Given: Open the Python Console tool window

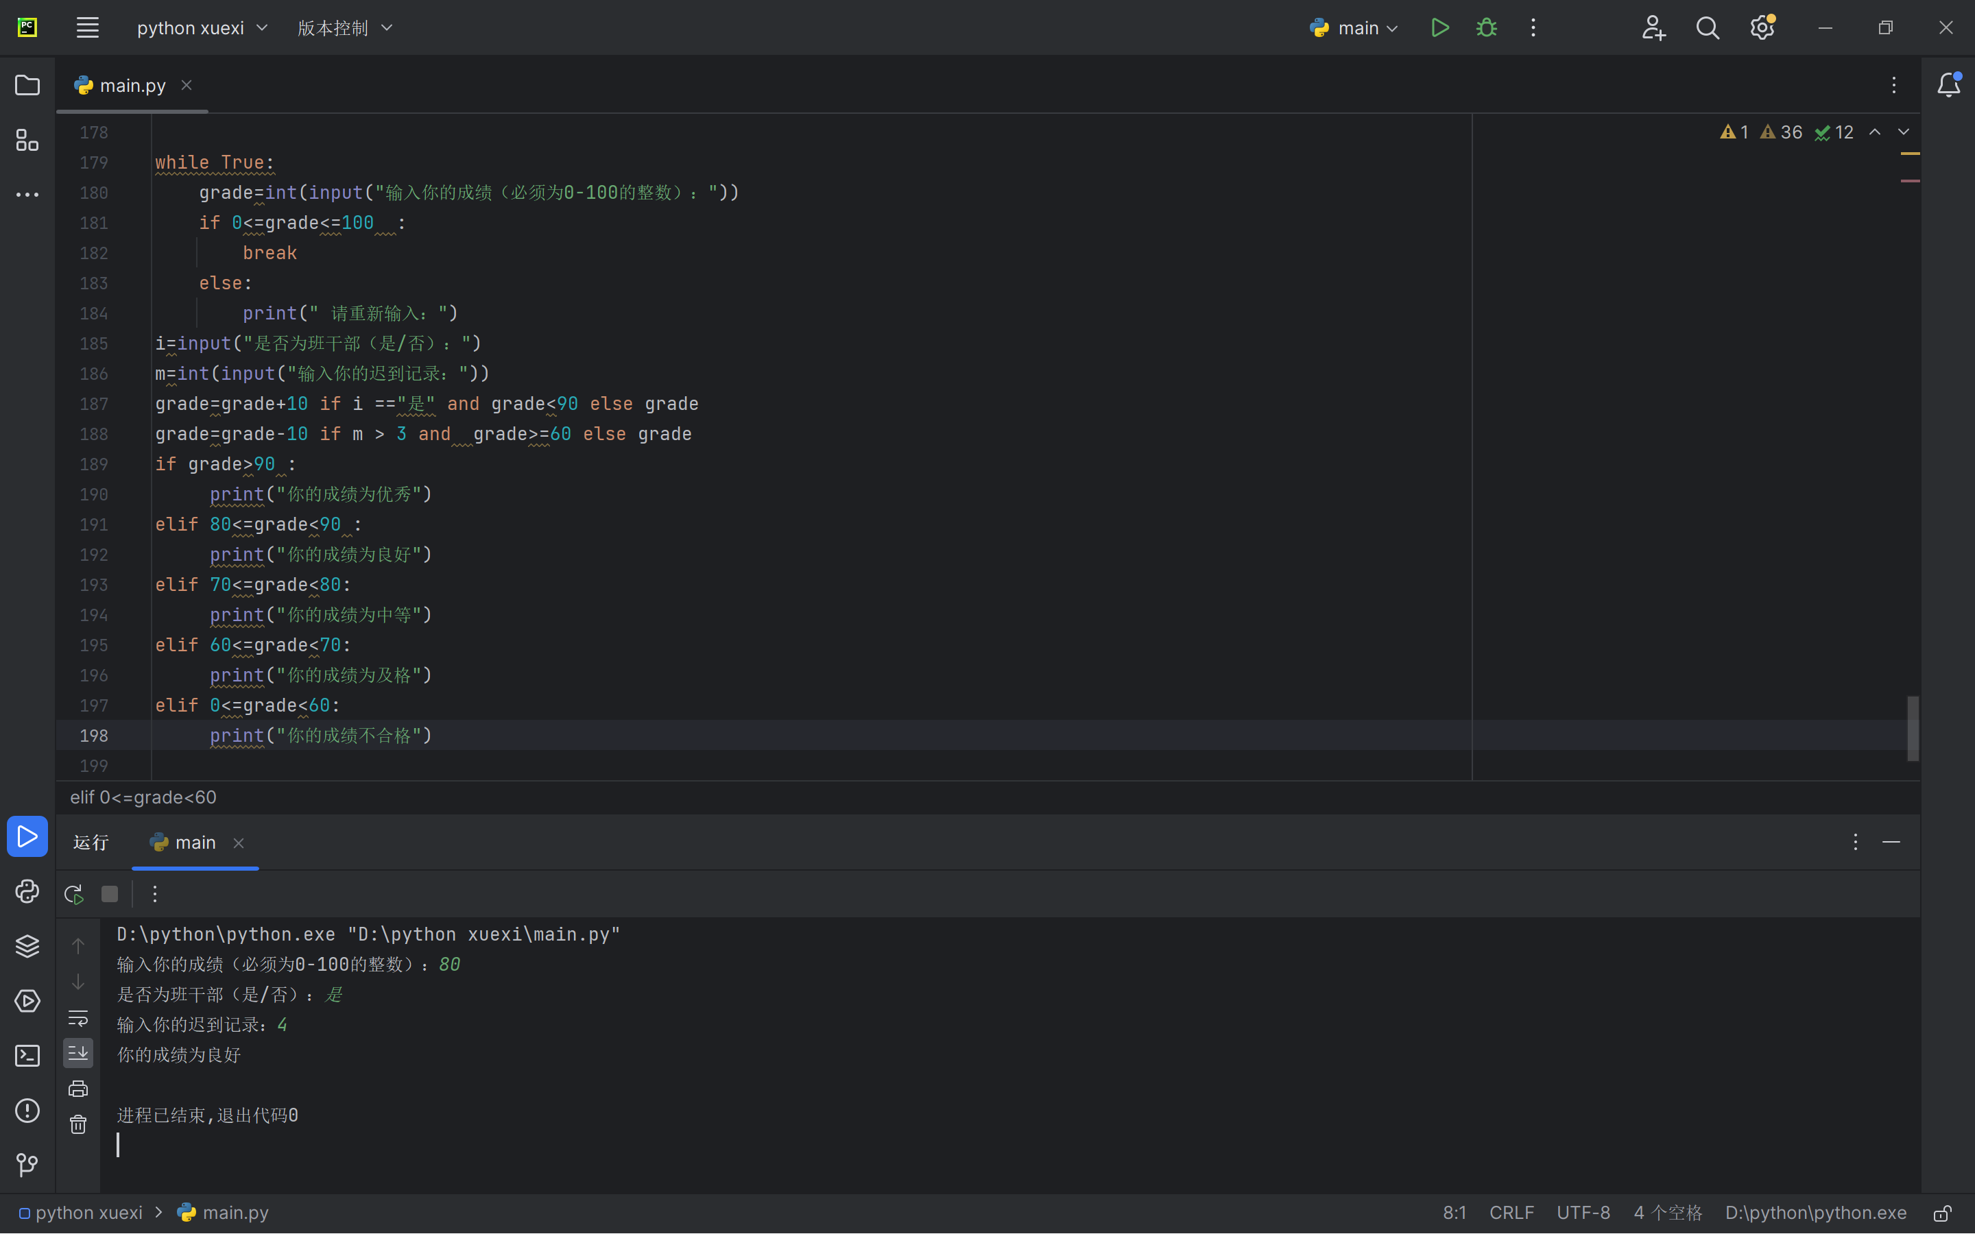Looking at the screenshot, I should coord(27,891).
